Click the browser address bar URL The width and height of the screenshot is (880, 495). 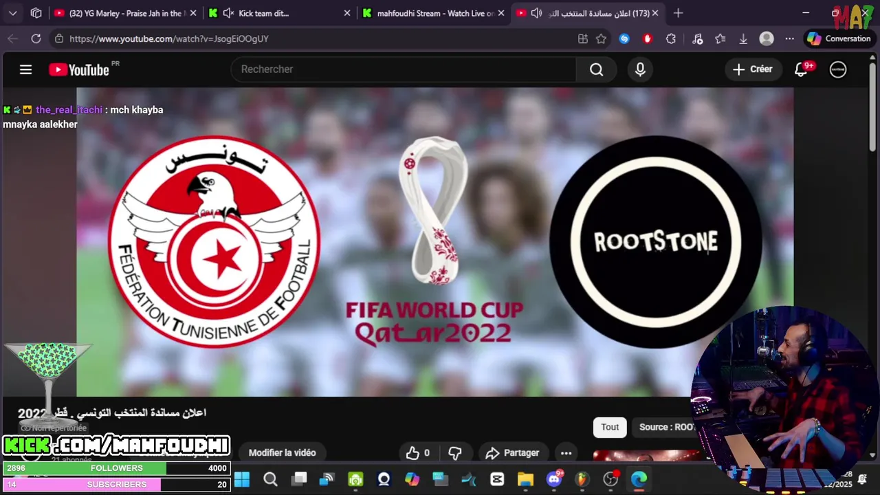(x=169, y=39)
